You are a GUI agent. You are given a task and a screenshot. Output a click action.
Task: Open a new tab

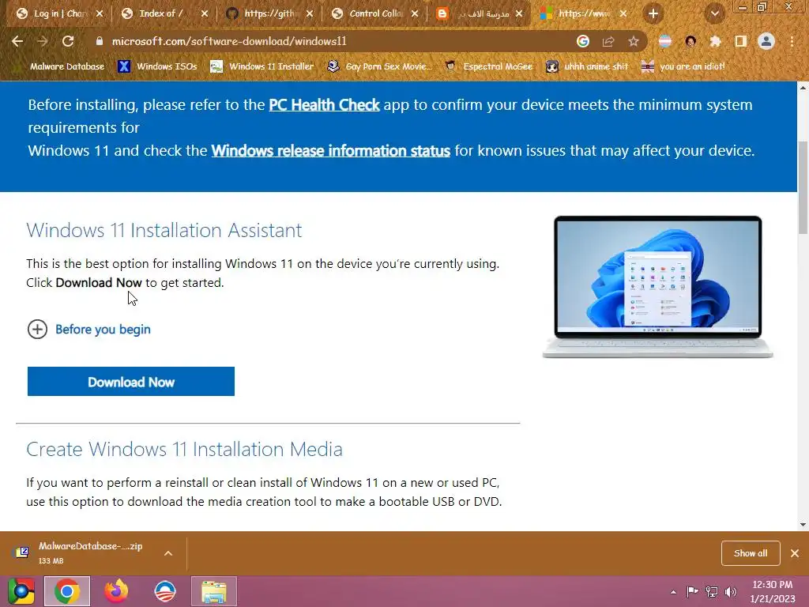coord(653,13)
